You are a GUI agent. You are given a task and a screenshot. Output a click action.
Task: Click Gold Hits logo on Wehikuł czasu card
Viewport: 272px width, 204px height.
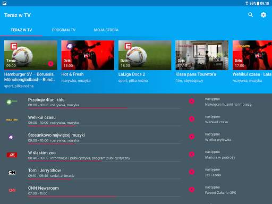[x=242, y=46]
